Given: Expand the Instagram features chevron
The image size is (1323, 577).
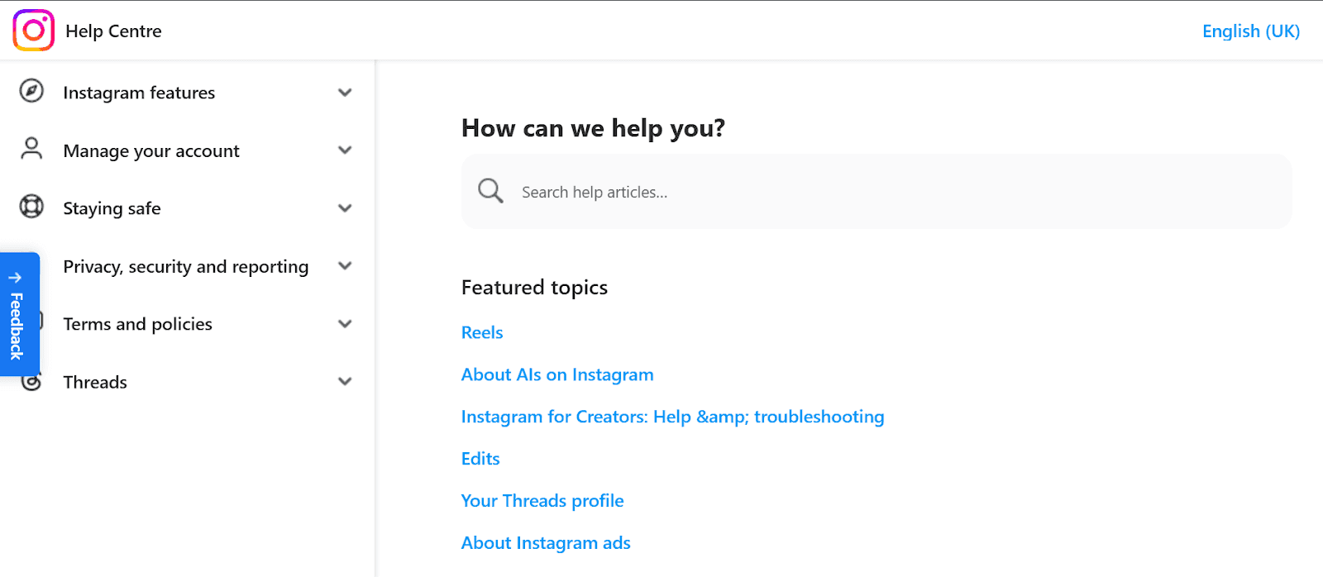Looking at the screenshot, I should tap(345, 93).
